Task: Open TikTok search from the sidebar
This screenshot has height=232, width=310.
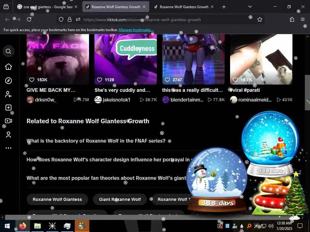Action: pyautogui.click(x=8, y=51)
